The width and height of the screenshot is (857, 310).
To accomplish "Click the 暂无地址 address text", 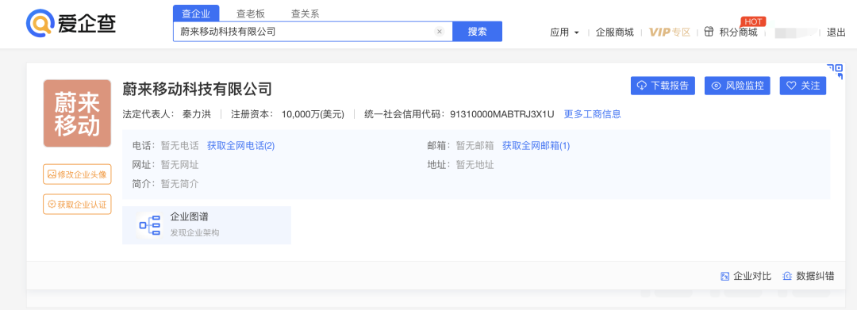I will [x=475, y=165].
